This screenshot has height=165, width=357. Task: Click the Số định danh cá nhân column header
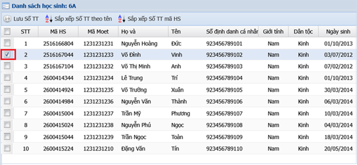pos(231,32)
